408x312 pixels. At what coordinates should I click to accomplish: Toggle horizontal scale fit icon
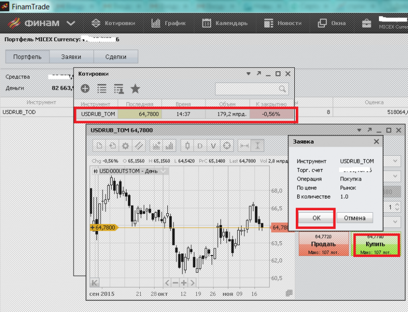[244, 146]
